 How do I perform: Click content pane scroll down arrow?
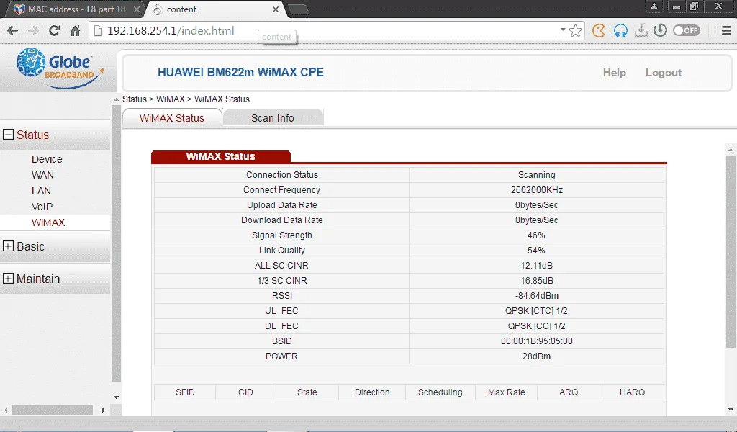click(x=731, y=410)
